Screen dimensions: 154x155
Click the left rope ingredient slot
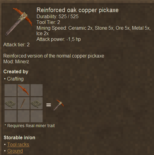(11, 103)
